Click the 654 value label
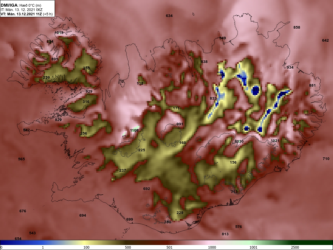This screenshot has height=250, width=333. (18, 239)
